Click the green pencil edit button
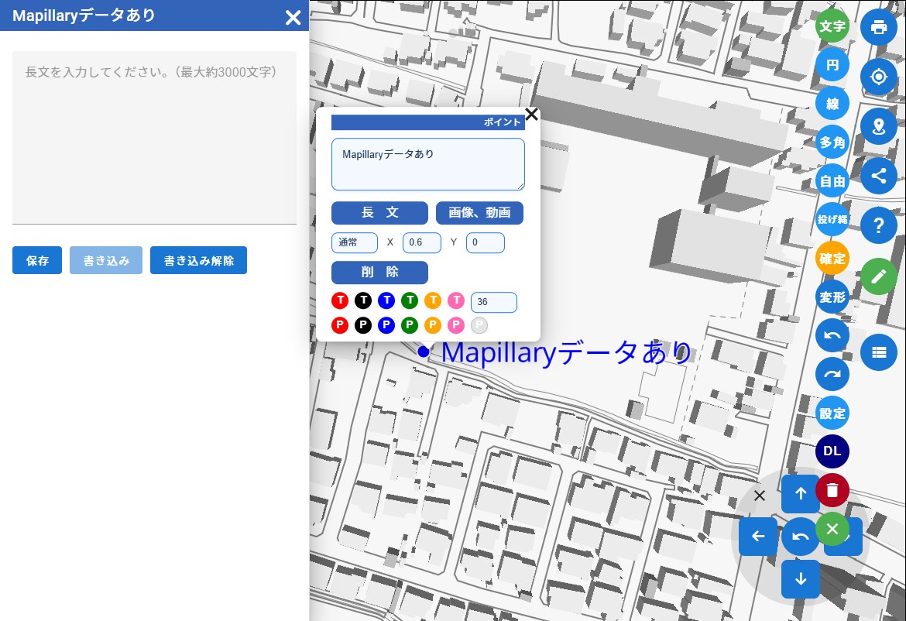The height and width of the screenshot is (621, 906). (878, 276)
